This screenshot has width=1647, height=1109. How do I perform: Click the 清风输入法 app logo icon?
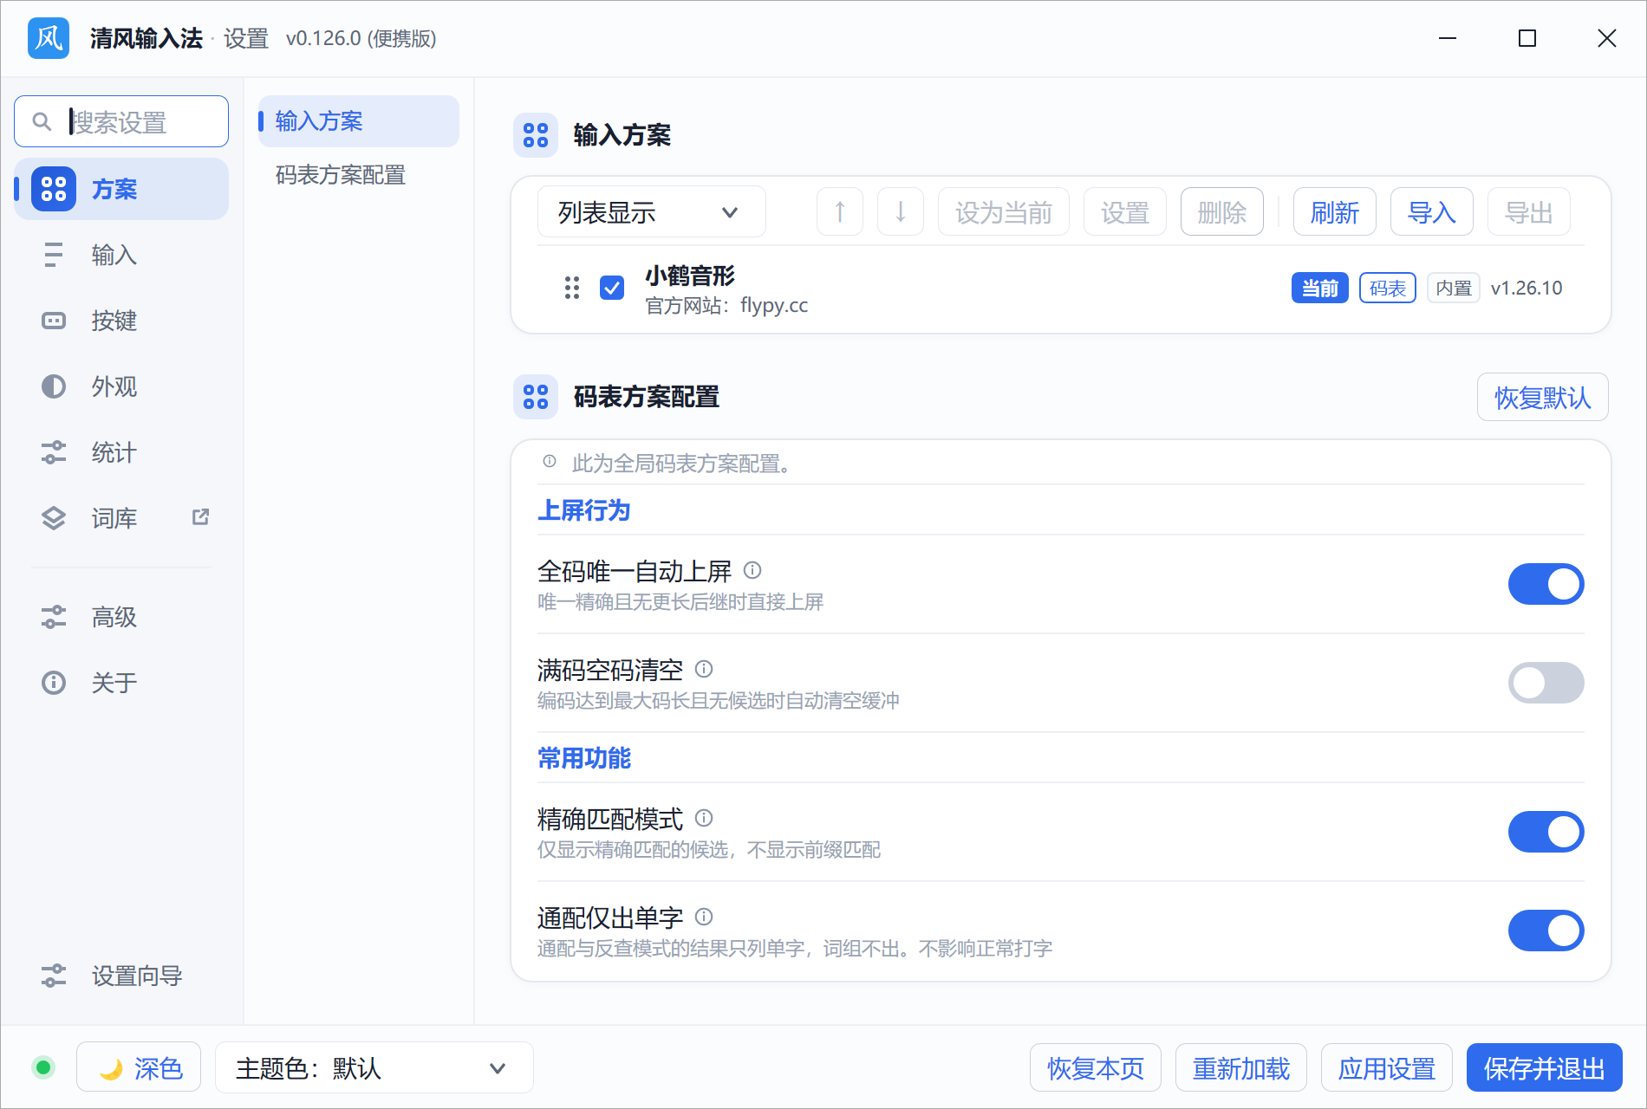pos(49,38)
